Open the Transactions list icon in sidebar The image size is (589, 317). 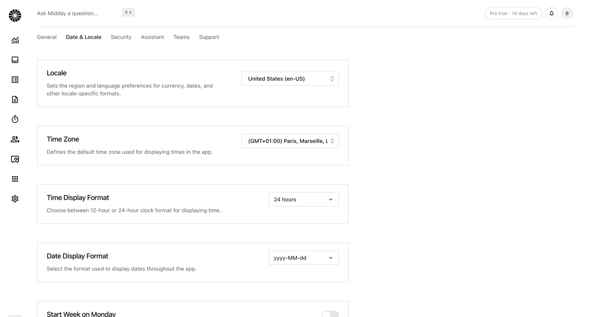point(15,80)
